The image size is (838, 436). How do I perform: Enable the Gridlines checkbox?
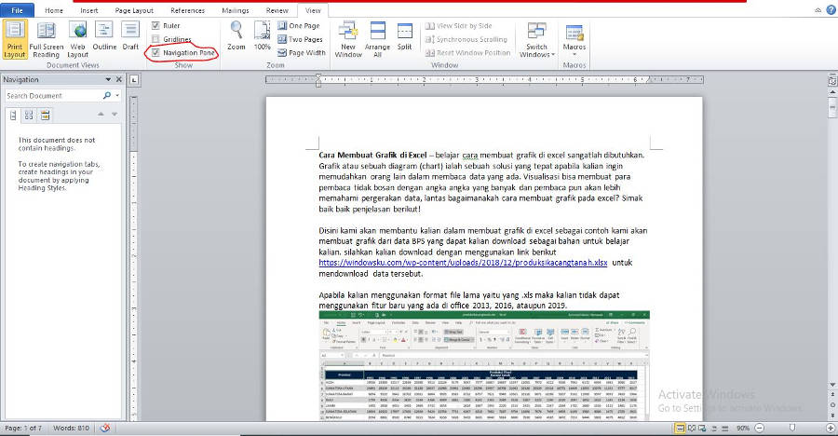[x=155, y=39]
